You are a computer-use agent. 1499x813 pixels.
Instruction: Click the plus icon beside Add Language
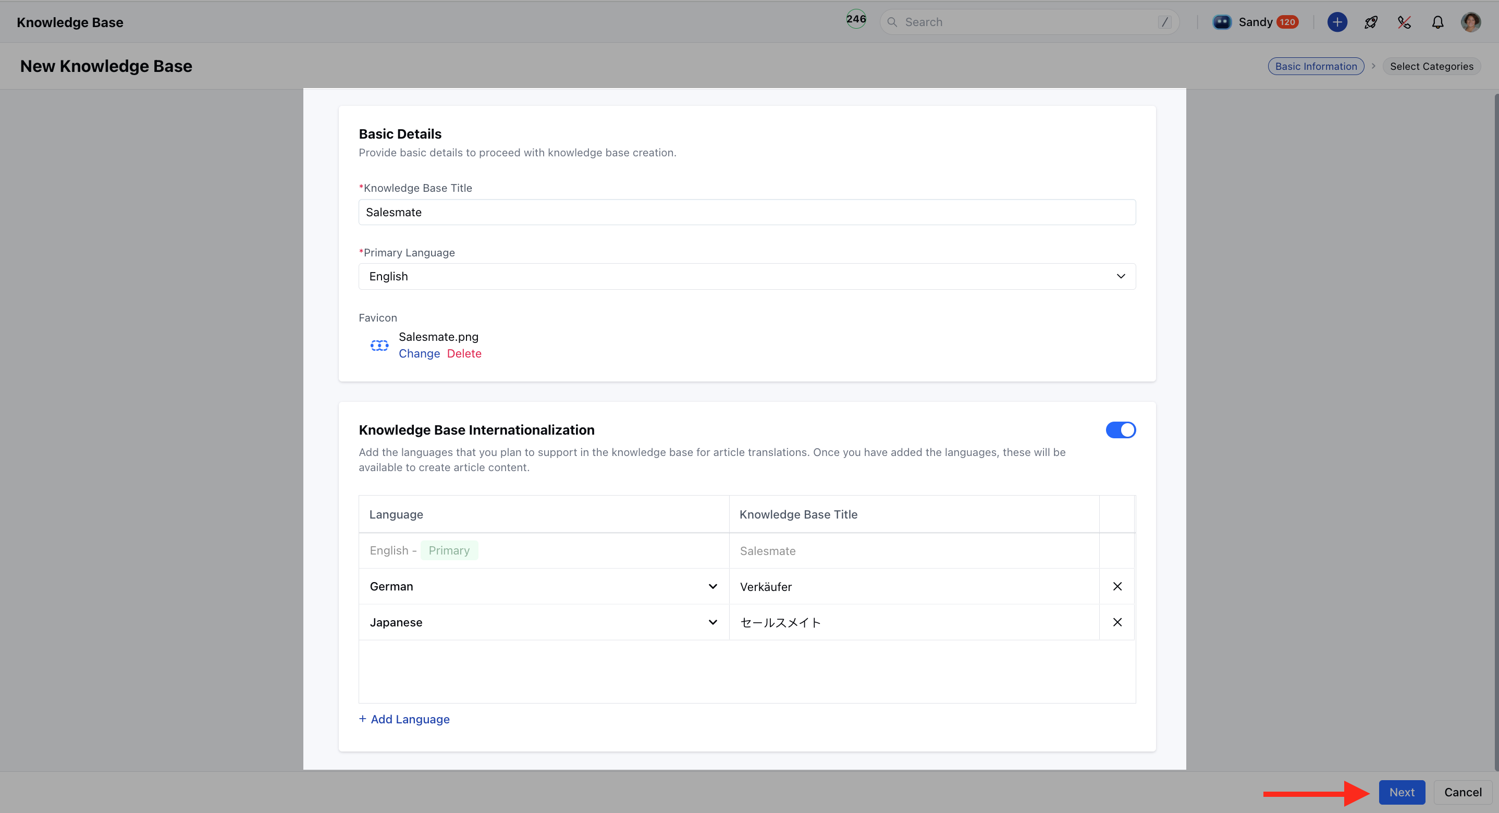pos(363,719)
